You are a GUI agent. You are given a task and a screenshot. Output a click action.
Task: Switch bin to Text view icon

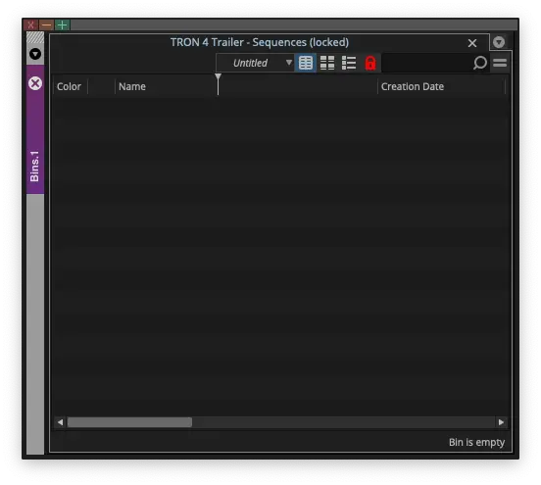[306, 63]
